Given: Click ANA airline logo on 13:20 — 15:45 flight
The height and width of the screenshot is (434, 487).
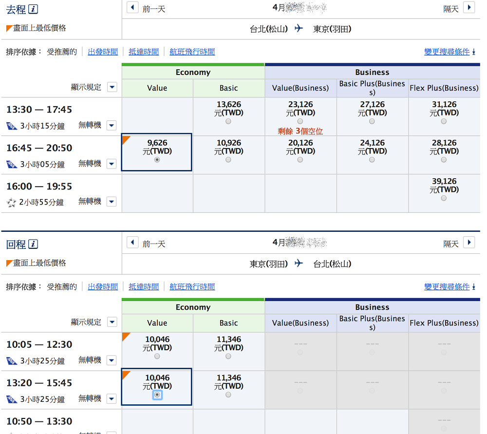Looking at the screenshot, I should pos(12,399).
